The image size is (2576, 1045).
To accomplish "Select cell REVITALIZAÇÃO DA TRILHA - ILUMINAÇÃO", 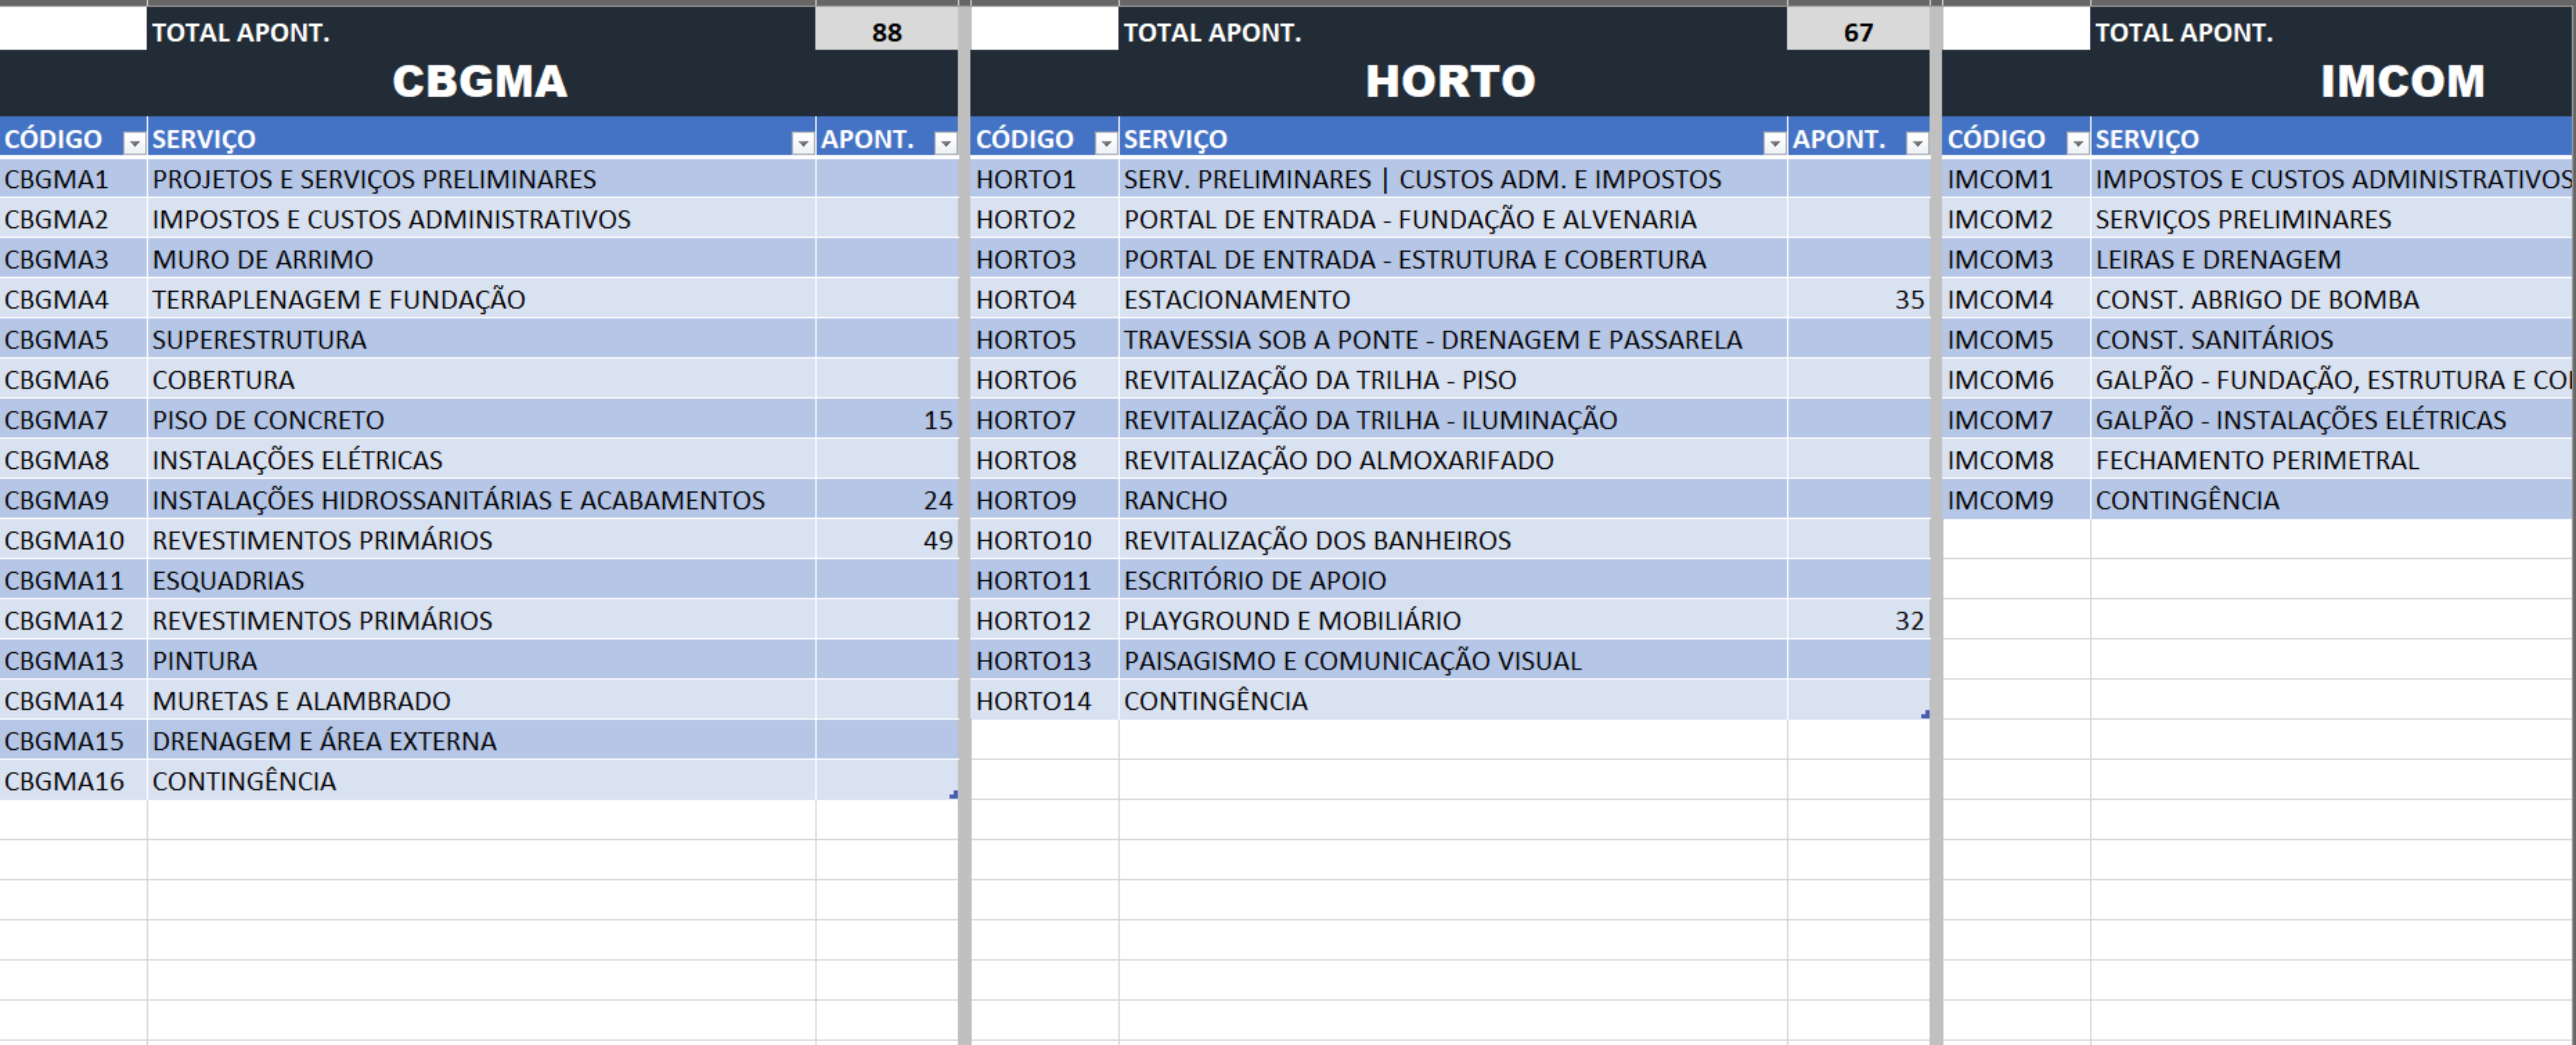I will 1453,420.
